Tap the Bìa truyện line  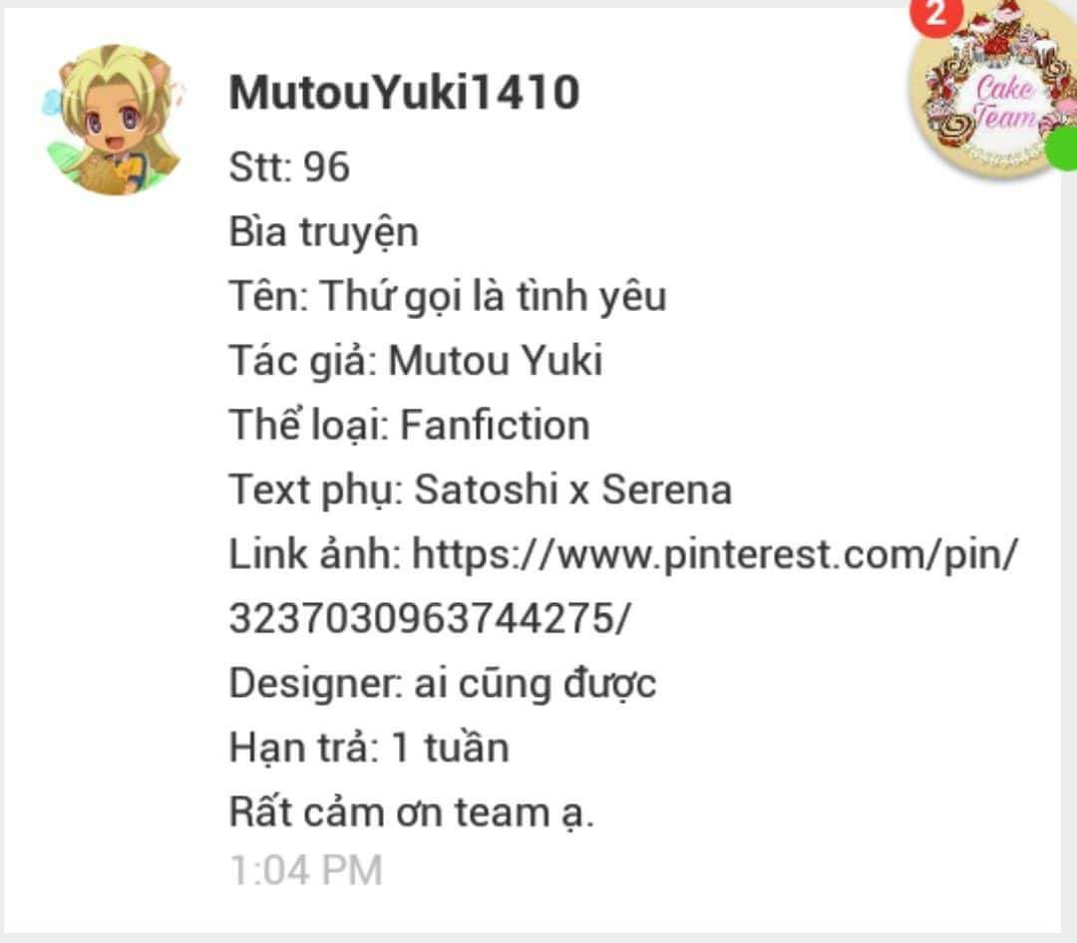[x=323, y=232]
